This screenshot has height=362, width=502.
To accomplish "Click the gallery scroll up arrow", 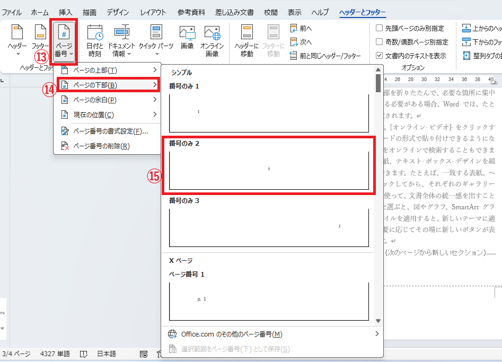I will click(x=378, y=70).
